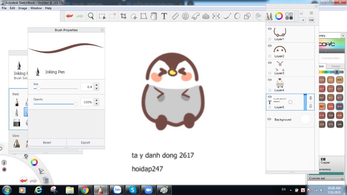Select the Text tool in the toolbar
The height and width of the screenshot is (195, 347).
point(164,16)
